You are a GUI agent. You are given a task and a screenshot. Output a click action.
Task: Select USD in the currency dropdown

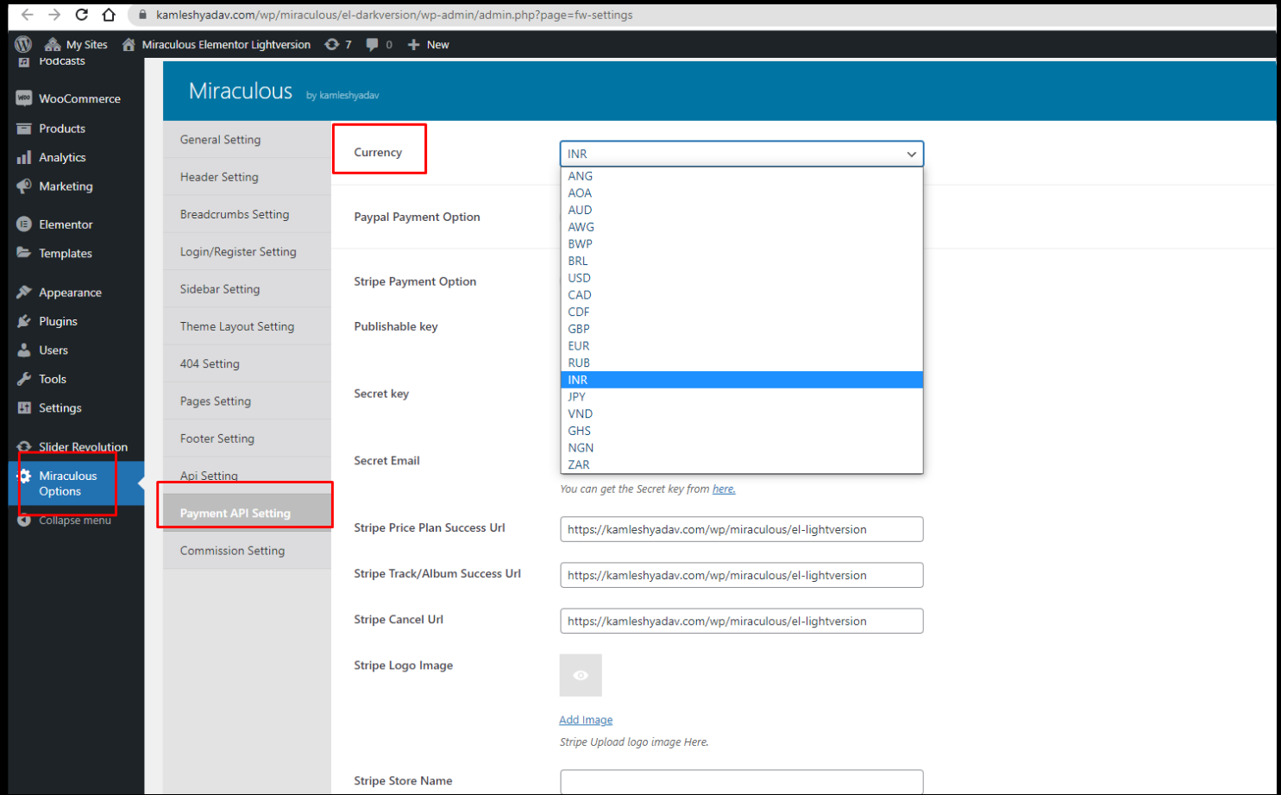(742, 278)
